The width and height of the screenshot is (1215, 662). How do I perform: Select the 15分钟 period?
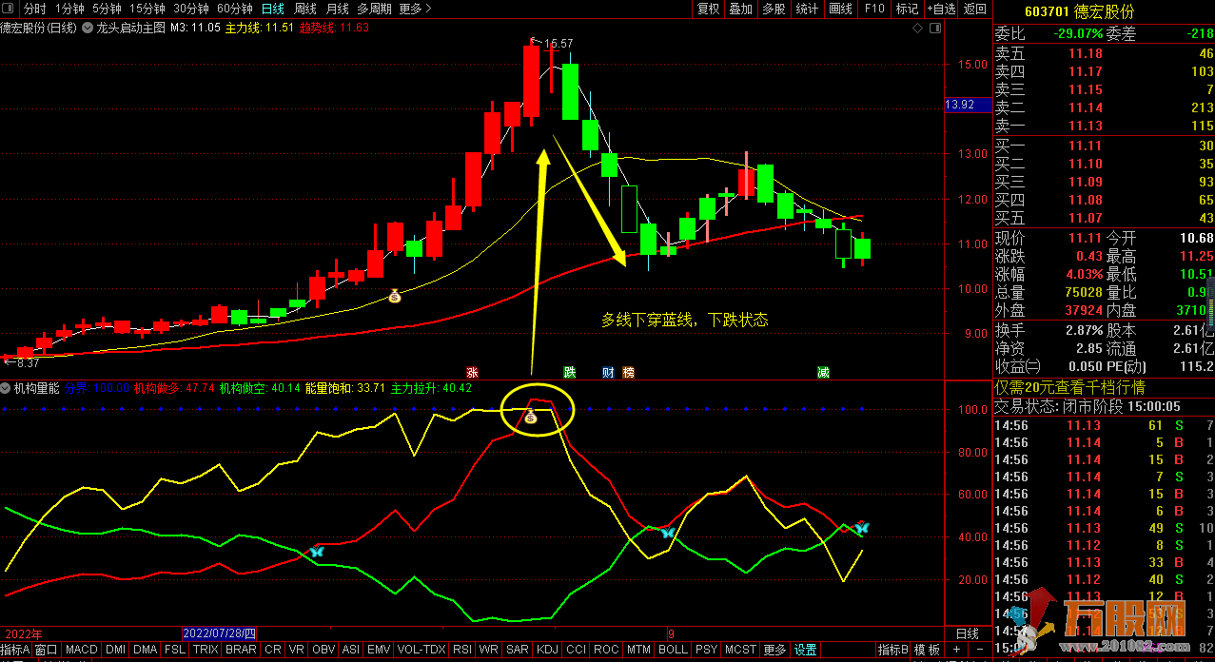pos(147,9)
